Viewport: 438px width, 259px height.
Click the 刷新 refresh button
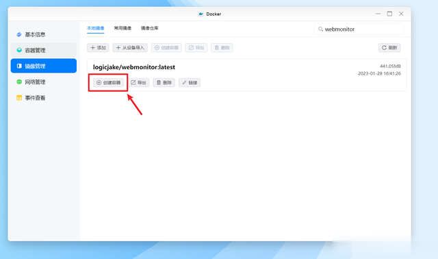389,47
